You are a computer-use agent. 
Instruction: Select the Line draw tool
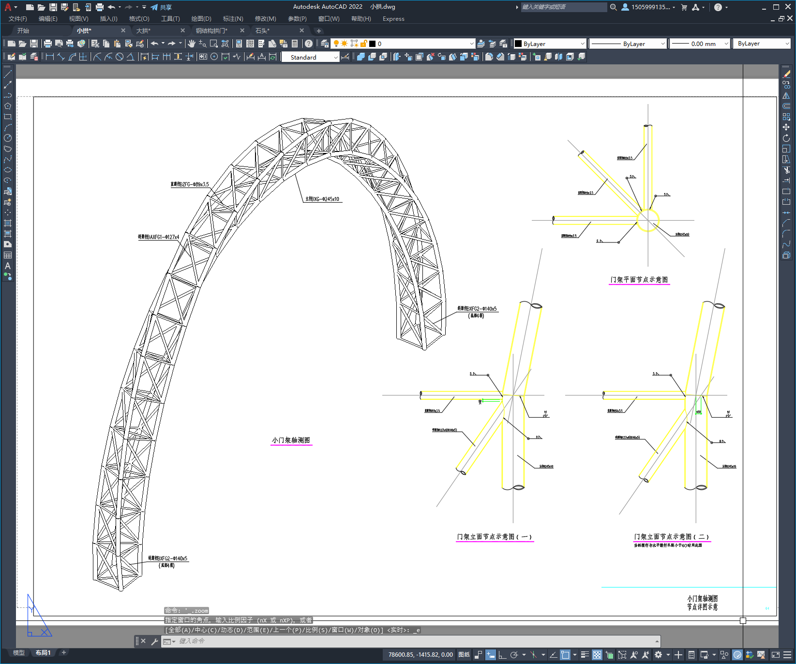coord(8,75)
